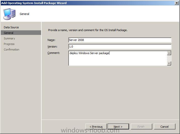Click the Comment box scroll down arrow
Image resolution: width=180 pixels, height=134 pixels.
point(169,63)
